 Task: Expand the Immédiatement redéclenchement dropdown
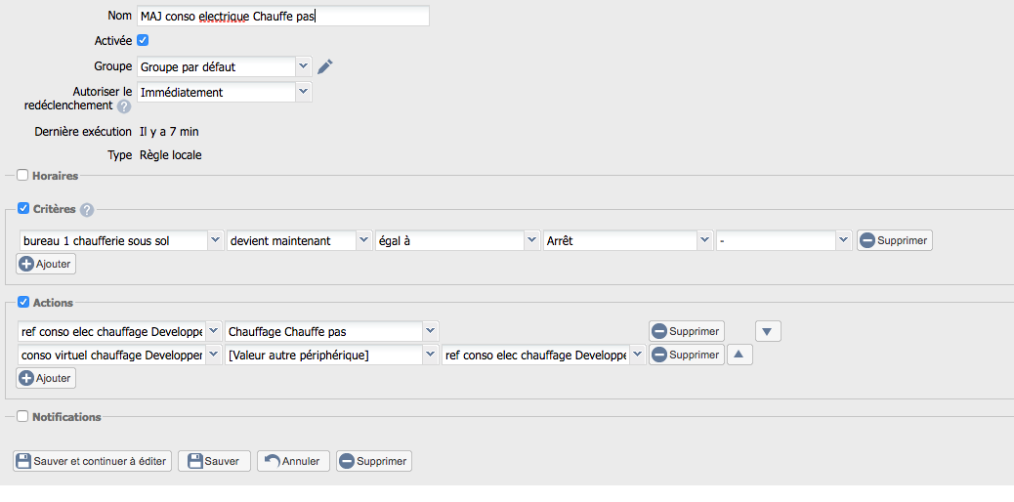click(x=225, y=92)
